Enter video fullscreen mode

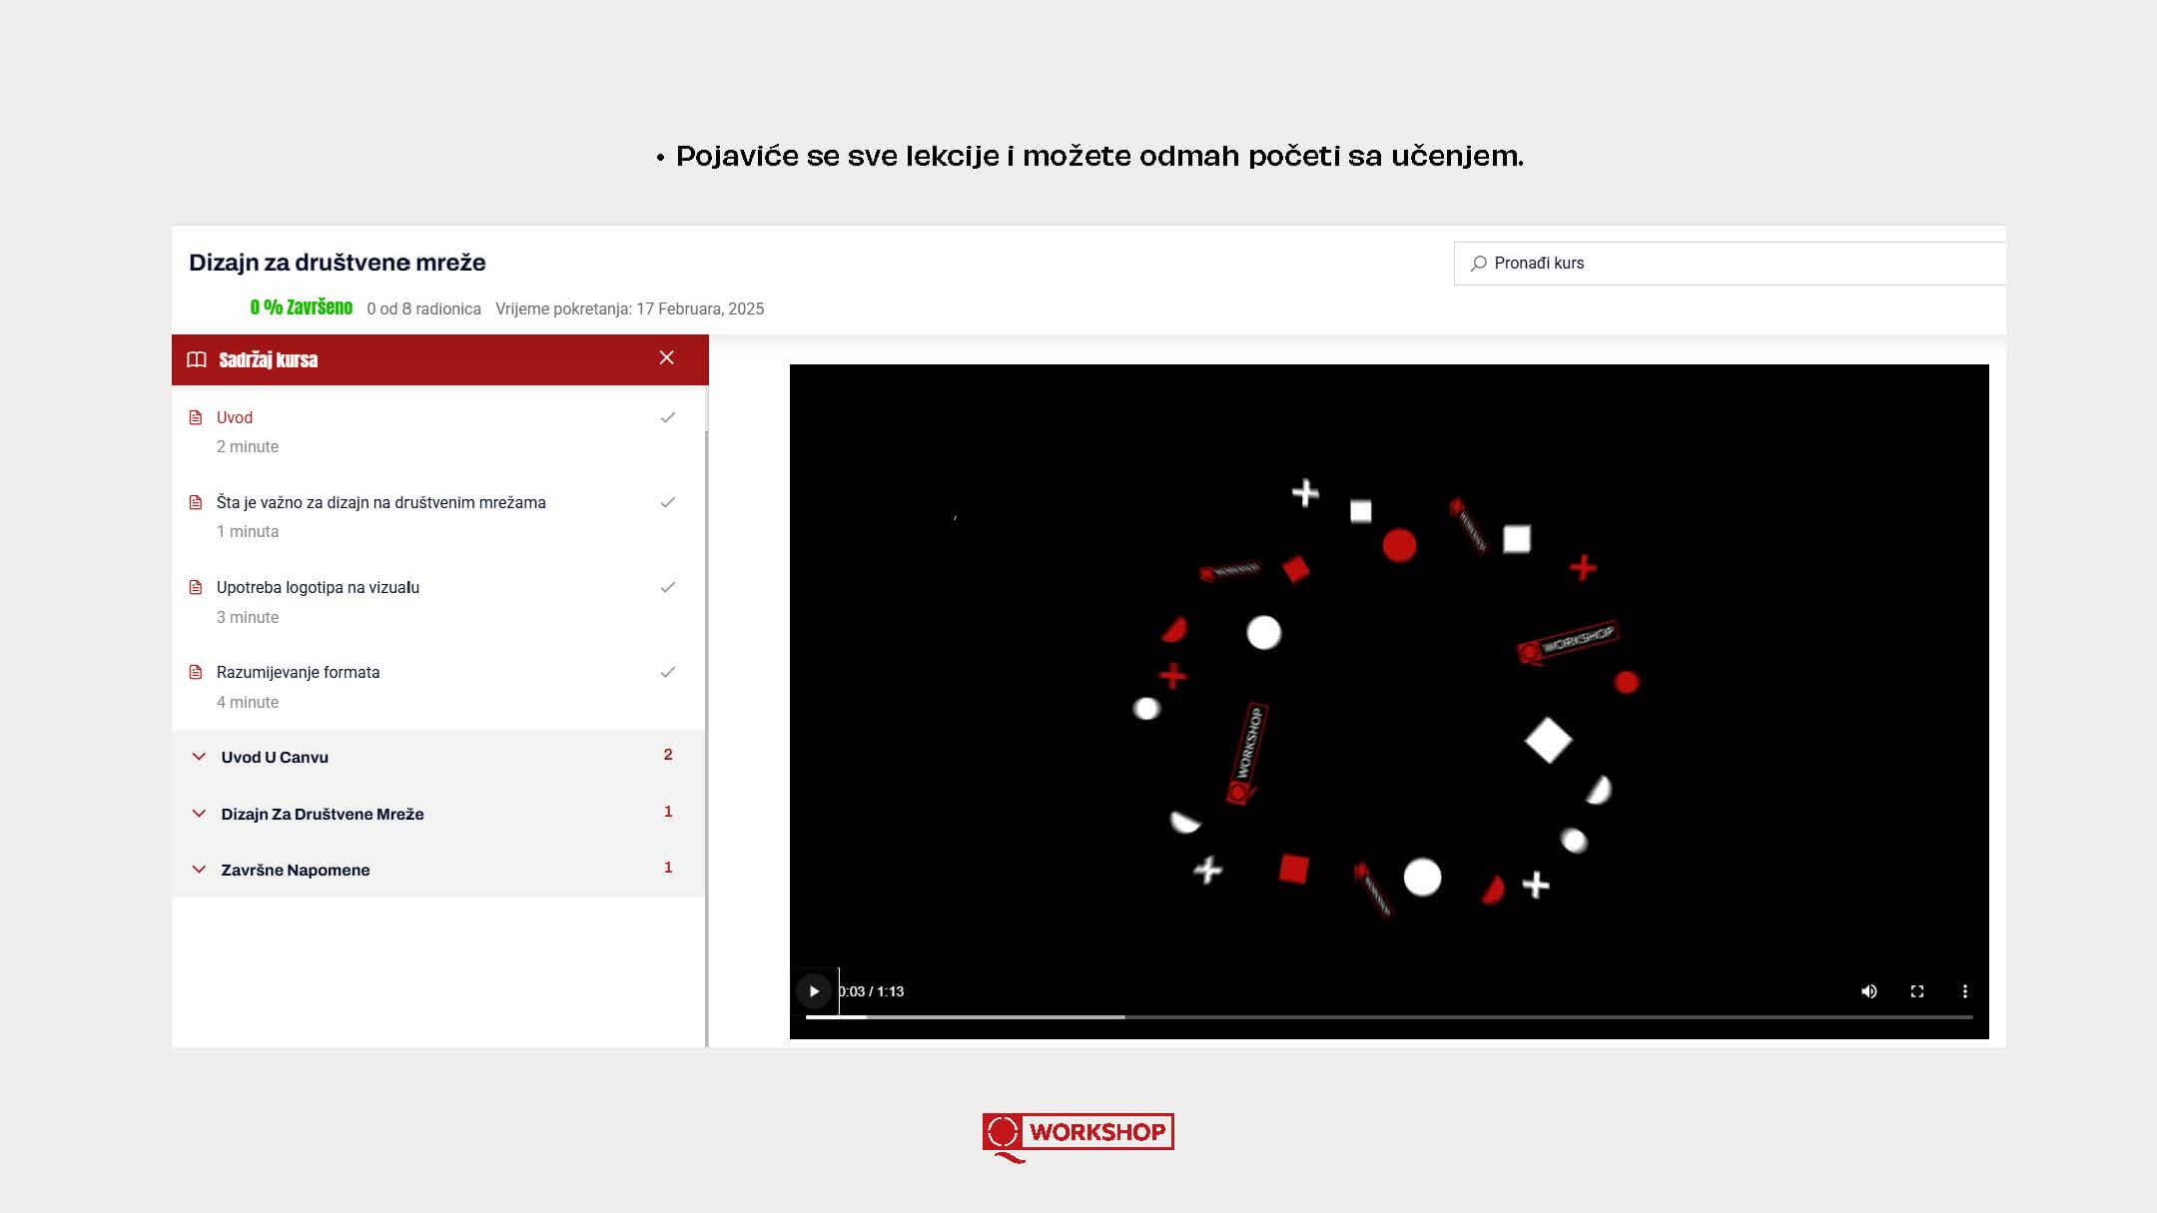point(1916,991)
